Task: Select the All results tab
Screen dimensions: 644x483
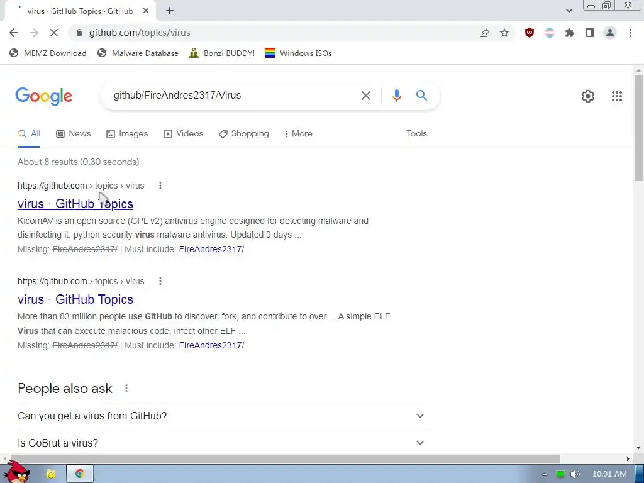Action: click(29, 134)
